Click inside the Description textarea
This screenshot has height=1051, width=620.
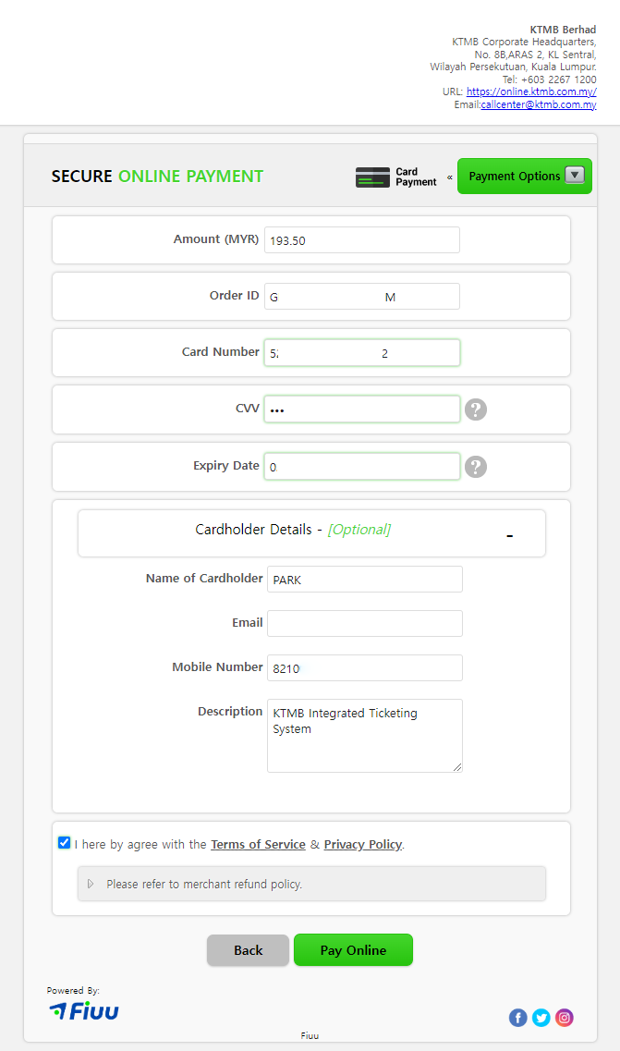[365, 736]
